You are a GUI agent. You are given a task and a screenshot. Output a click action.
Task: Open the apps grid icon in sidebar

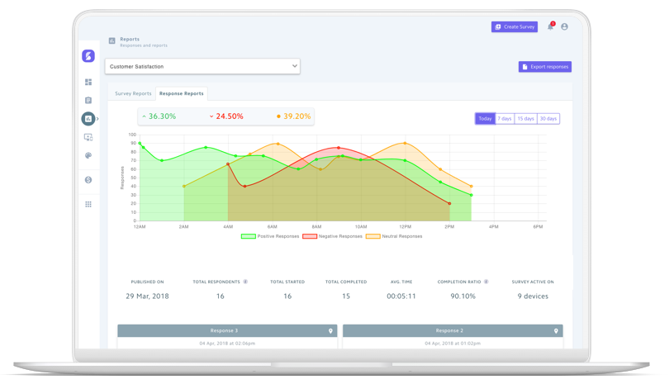point(88,204)
